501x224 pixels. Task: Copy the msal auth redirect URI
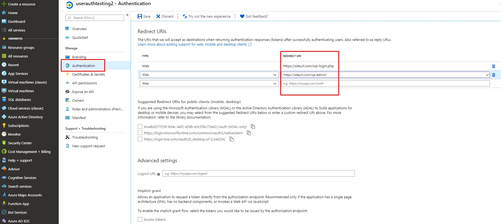pos(253,127)
